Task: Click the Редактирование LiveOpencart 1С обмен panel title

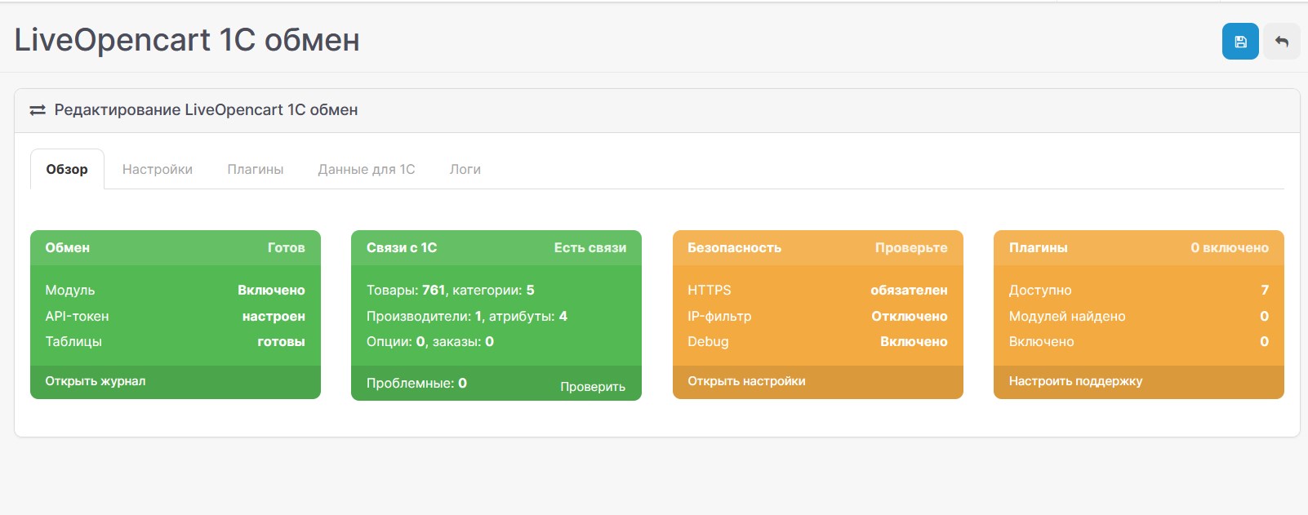Action: pos(206,110)
